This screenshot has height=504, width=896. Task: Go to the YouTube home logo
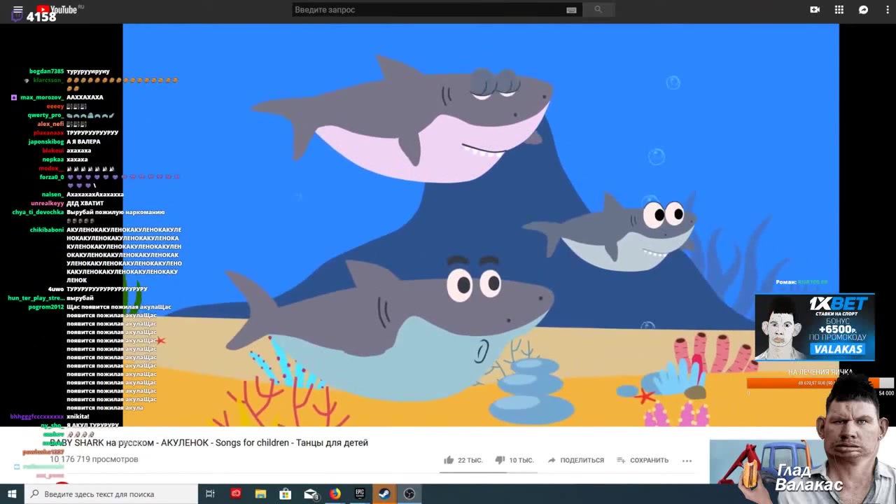(x=59, y=9)
